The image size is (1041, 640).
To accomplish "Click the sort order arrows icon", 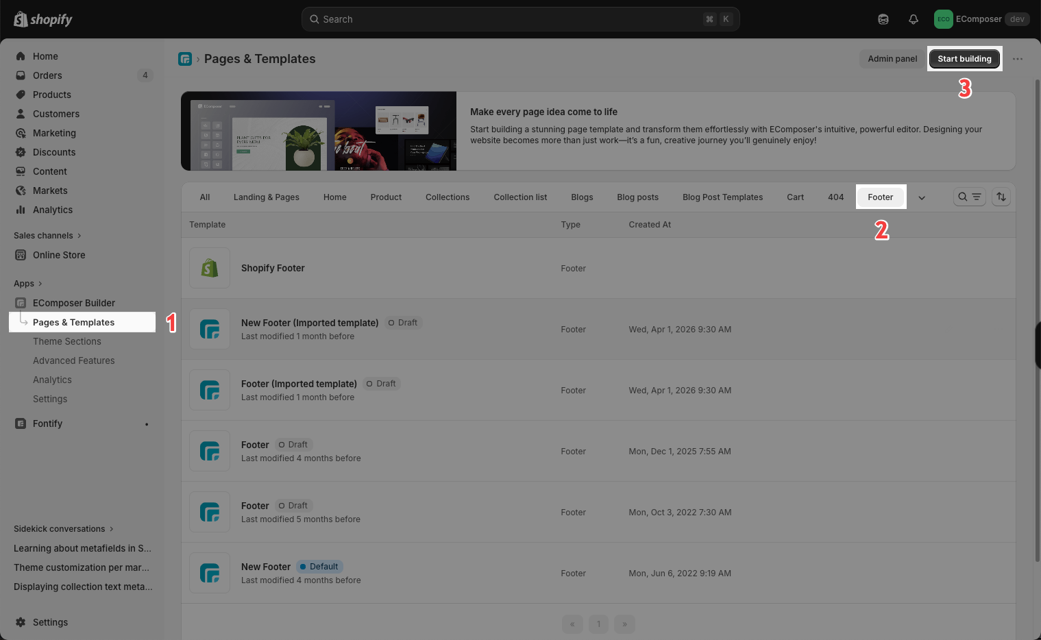I will (1001, 197).
